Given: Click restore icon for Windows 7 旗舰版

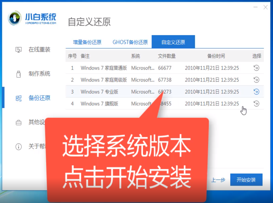Looking at the screenshot, I should pyautogui.click(x=256, y=104).
